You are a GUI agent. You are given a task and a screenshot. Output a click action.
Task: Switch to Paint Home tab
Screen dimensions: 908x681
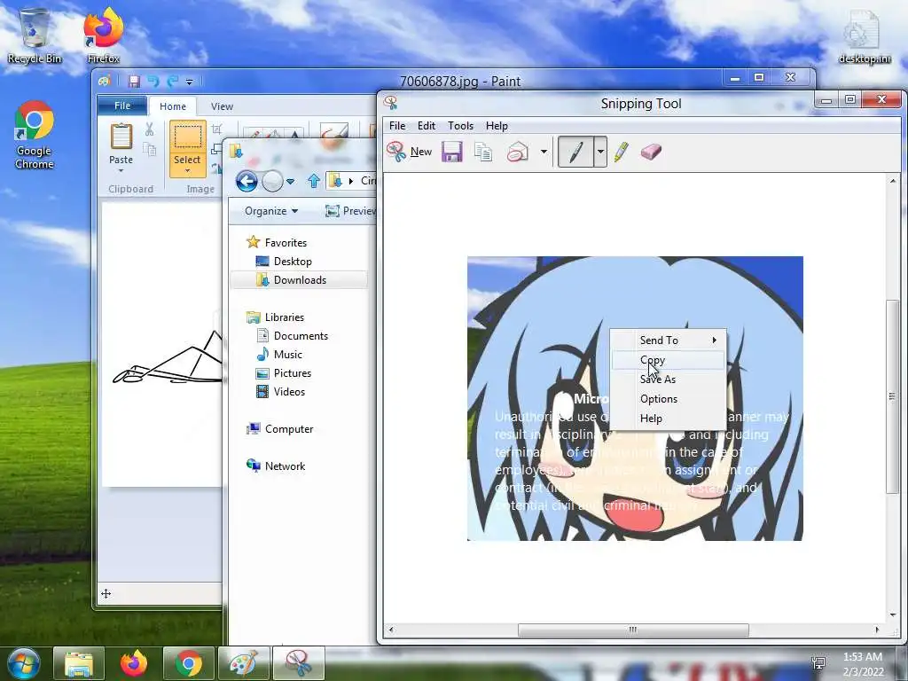point(173,106)
